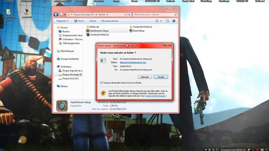Open the 'Blizzard Entertainment, Inc.' publisher link
Viewport: 269px width, 151px height.
tap(133, 62)
